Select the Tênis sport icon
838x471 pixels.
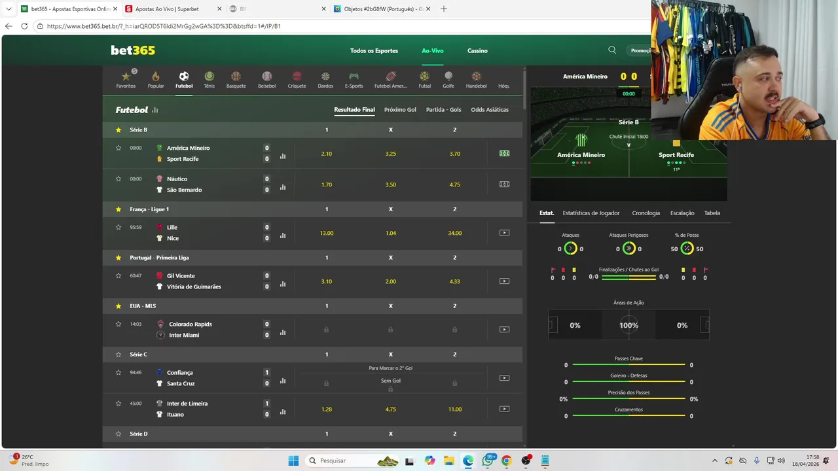click(209, 80)
